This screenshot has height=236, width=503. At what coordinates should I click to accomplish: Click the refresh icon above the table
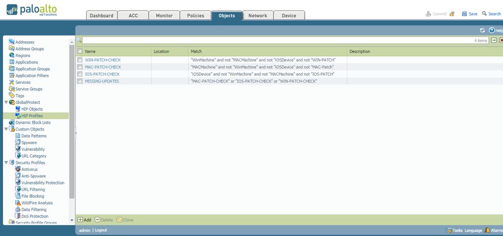[482, 30]
